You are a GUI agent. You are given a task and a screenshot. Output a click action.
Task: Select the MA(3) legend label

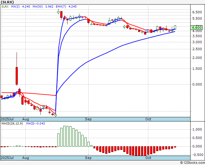15,7
